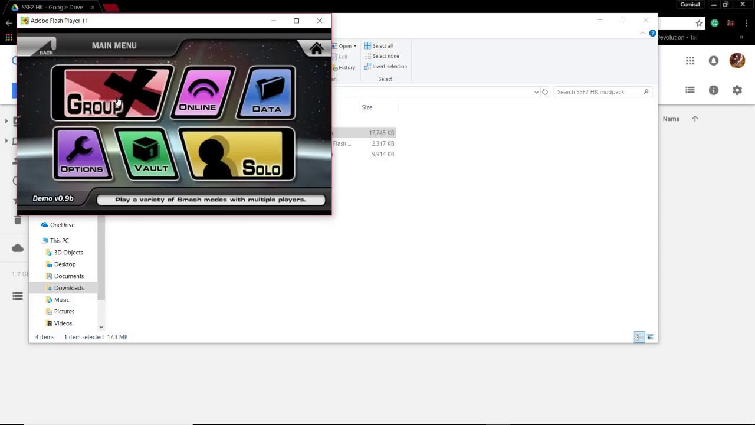Open the Open dropdown in Explorer ribbon
This screenshot has width=755, height=425.
[x=345, y=46]
